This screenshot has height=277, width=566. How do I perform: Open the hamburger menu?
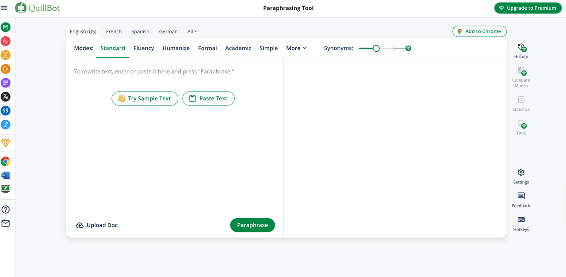click(4, 8)
